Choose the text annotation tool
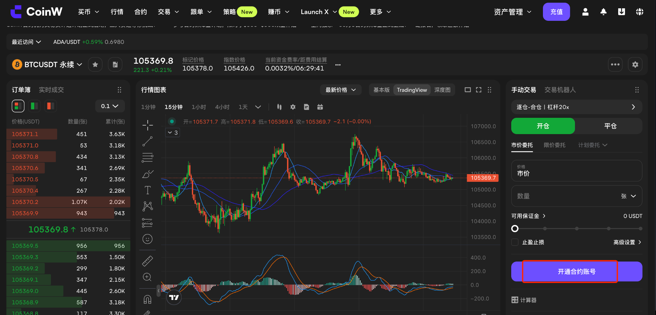Image resolution: width=656 pixels, height=315 pixels. click(148, 190)
